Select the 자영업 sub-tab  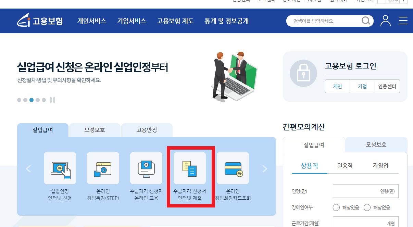381,166
